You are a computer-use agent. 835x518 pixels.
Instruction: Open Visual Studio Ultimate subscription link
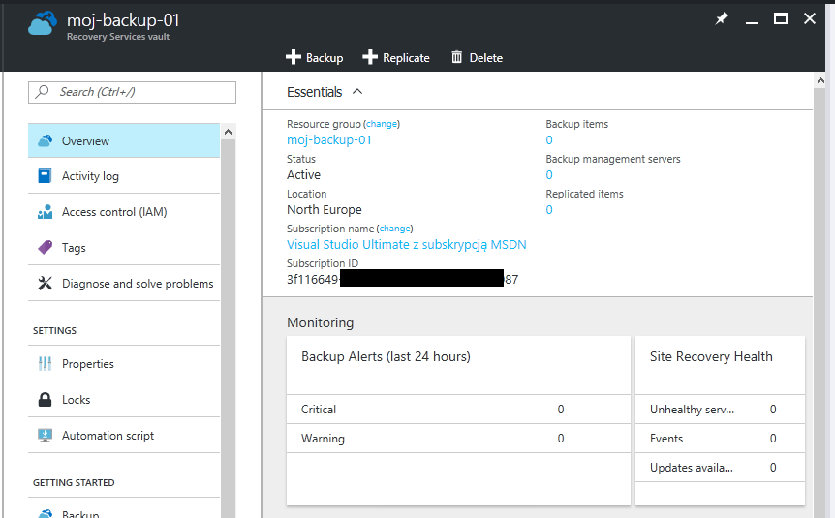pos(406,244)
